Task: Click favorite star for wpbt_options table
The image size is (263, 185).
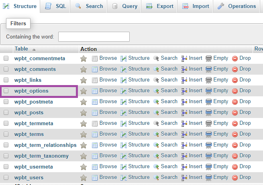Action: click(x=84, y=91)
